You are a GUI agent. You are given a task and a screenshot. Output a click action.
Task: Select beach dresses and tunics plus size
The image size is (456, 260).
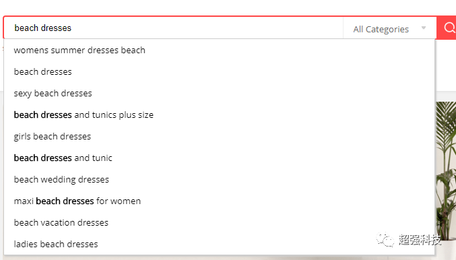point(220,115)
